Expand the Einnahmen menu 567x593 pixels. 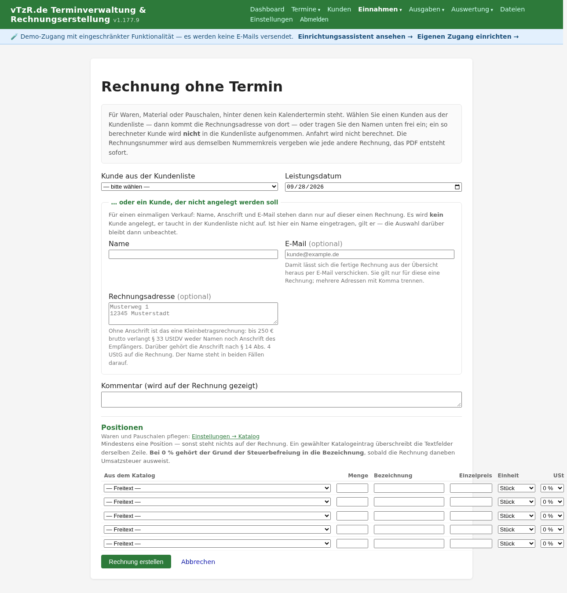click(380, 9)
